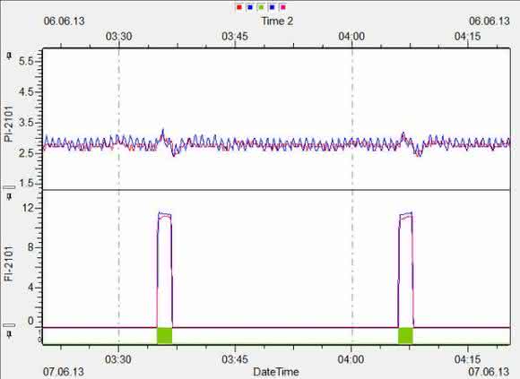This screenshot has height=379, width=520.
Task: Click the 04:00 label on the bottom axis
Action: [x=351, y=359]
